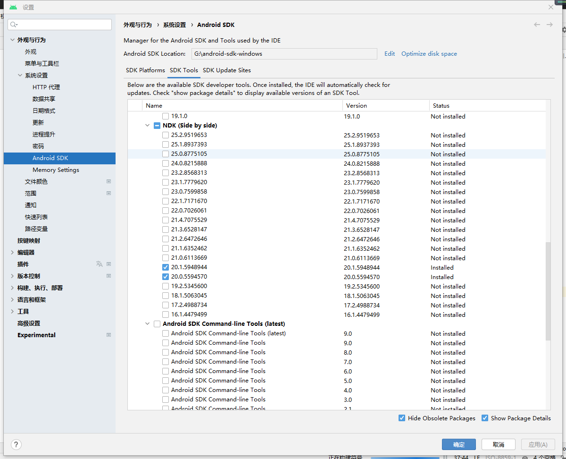This screenshot has height=459, width=566.
Task: Disable Hide Obsolete Packages
Action: click(x=402, y=418)
